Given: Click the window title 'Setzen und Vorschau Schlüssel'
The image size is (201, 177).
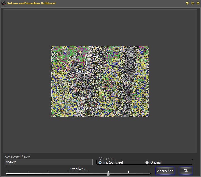Looking at the screenshot, I should [x=31, y=3].
